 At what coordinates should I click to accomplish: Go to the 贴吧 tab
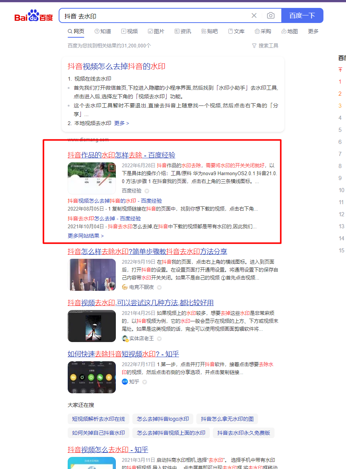pyautogui.click(x=209, y=31)
